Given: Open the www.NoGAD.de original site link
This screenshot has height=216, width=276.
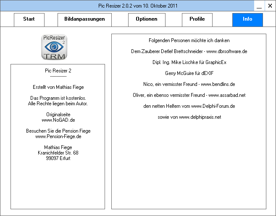Looking at the screenshot, I should pyautogui.click(x=58, y=120).
